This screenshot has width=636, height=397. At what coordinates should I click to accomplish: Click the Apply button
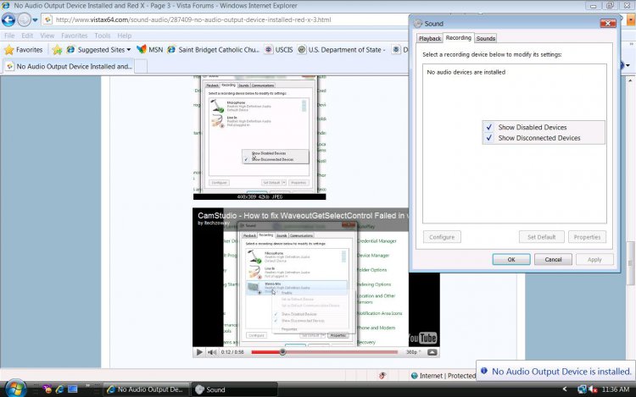pos(594,259)
